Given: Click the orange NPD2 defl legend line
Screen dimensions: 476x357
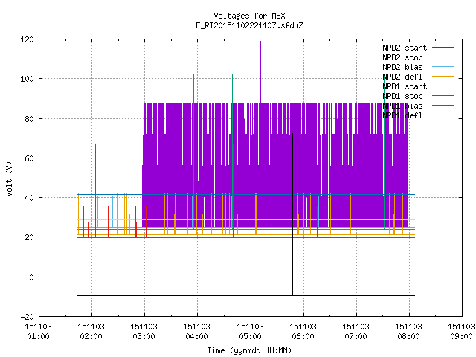Looking at the screenshot, I should 443,77.
